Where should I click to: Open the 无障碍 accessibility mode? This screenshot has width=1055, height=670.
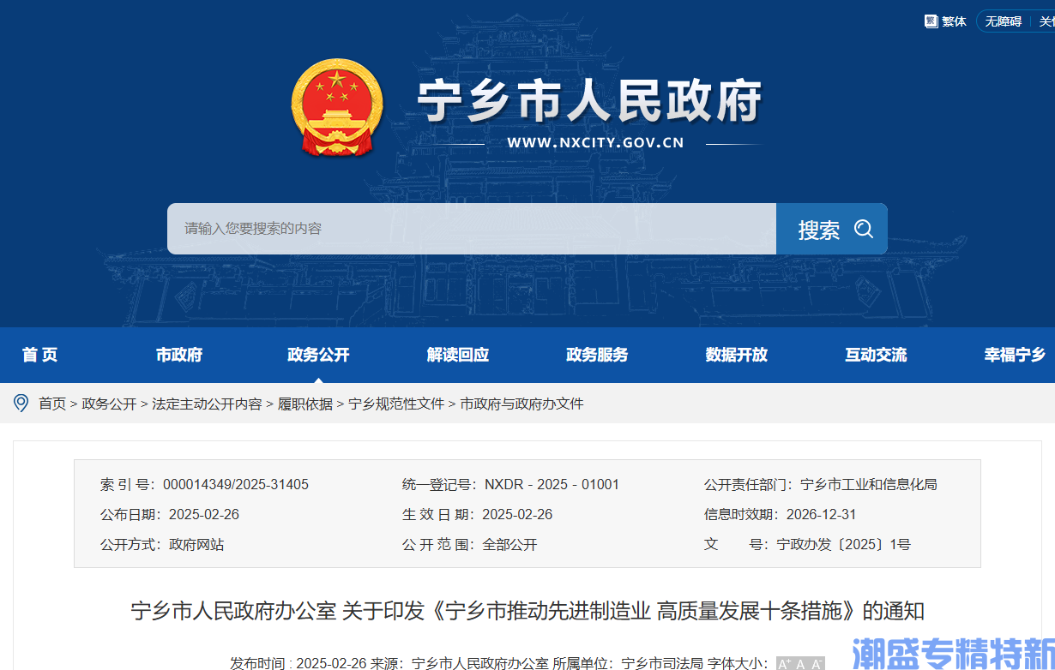pyautogui.click(x=1003, y=21)
